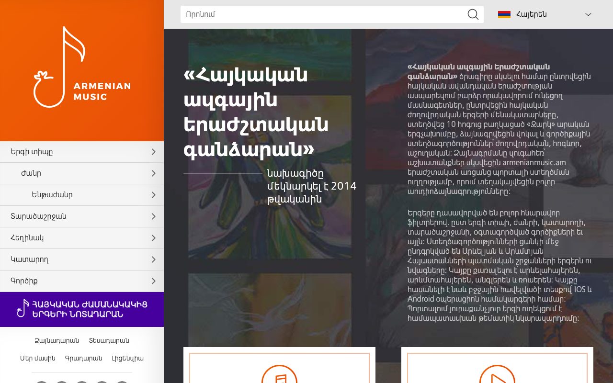Click the music note card icon
The height and width of the screenshot is (383, 613).
click(x=280, y=374)
